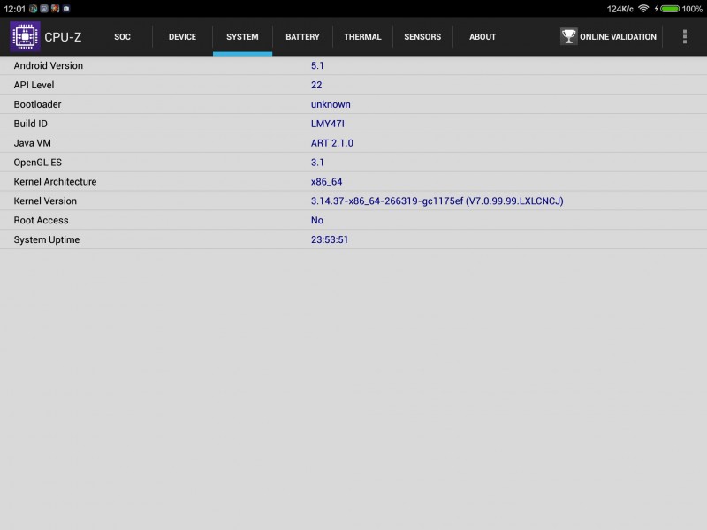Screen dimensions: 707x530
Task: Tap the CPU-Z app logo icon
Action: pyautogui.click(x=26, y=36)
